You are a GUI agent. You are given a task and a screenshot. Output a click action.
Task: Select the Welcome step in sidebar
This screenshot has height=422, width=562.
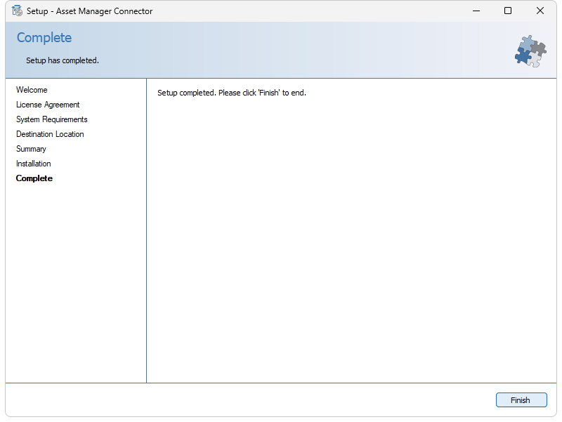pos(32,90)
